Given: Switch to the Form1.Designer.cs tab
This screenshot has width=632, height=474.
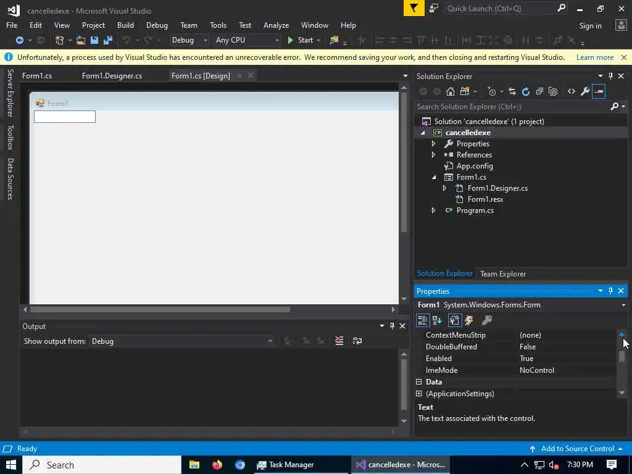Looking at the screenshot, I should point(112,76).
